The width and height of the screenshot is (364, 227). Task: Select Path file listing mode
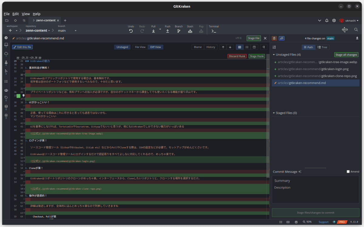[x=308, y=47]
